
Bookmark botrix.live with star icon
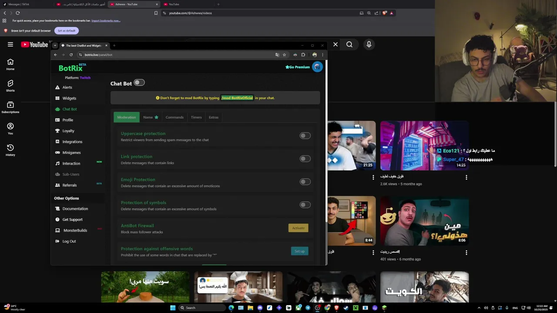point(284,55)
